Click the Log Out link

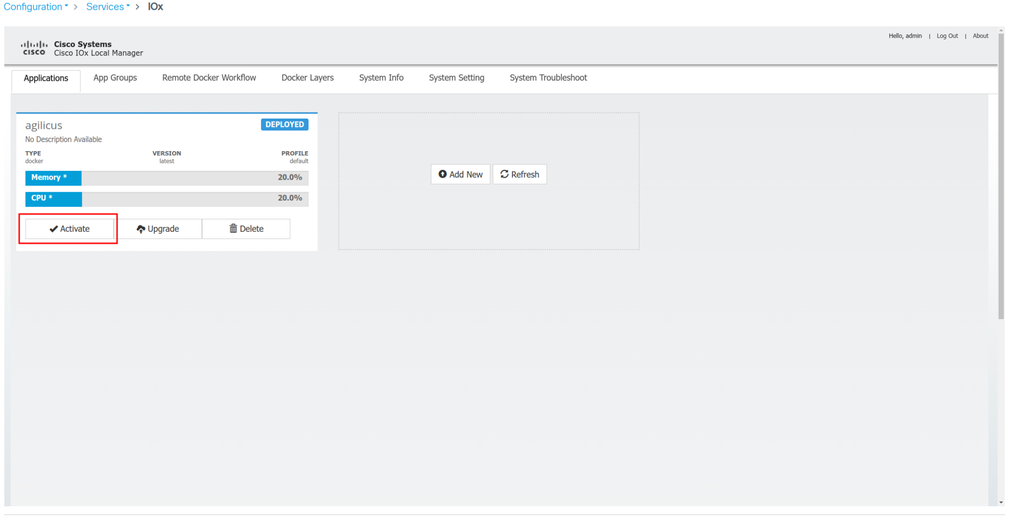click(946, 36)
